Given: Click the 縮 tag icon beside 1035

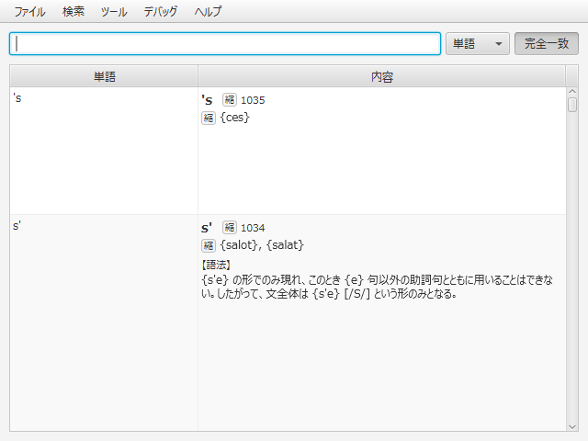Looking at the screenshot, I should 230,100.
